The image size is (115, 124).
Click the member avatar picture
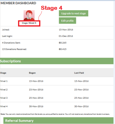pos(29,15)
